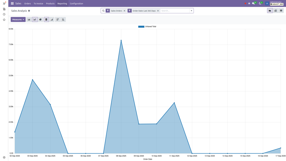286x161 pixels.
Task: Toggle descending sort order
Action: click(58, 20)
